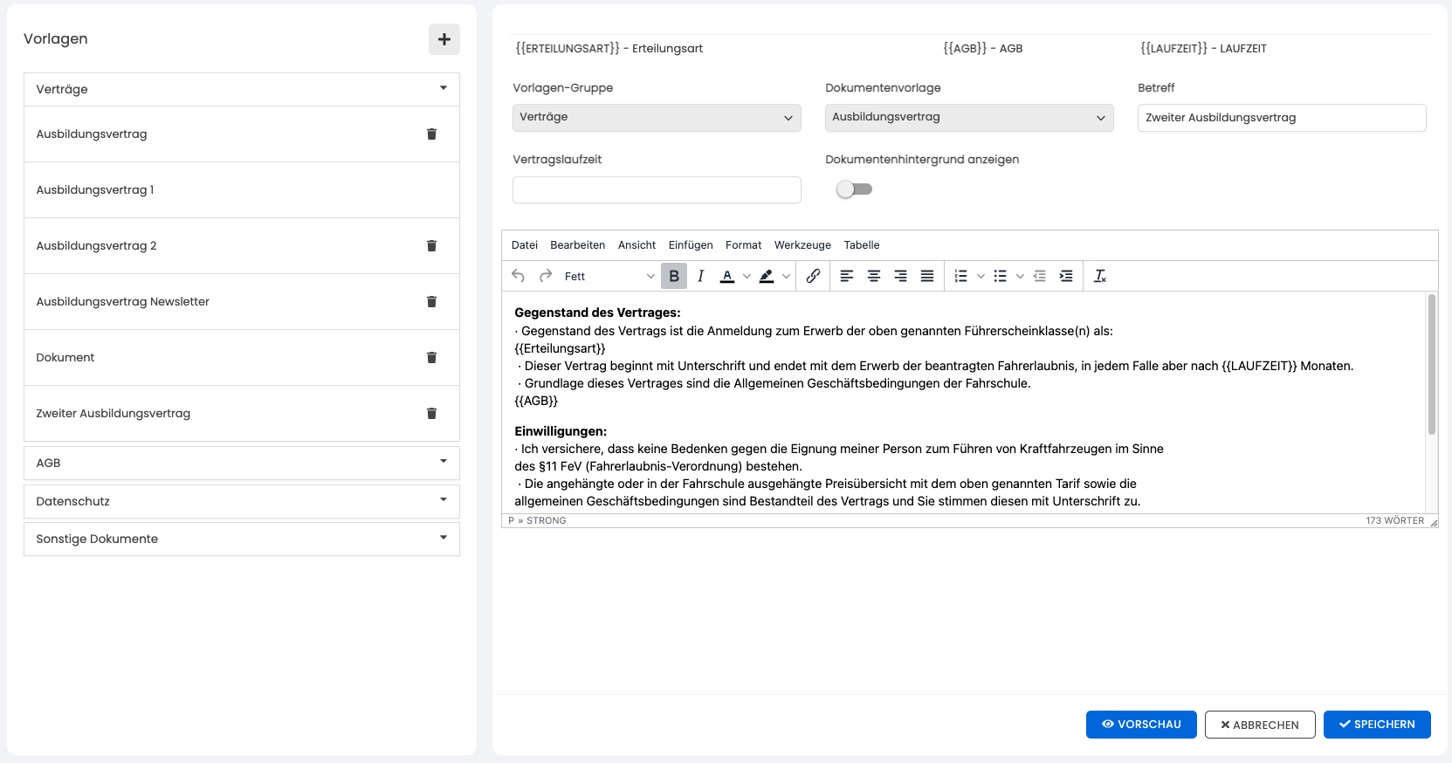Align text right
This screenshot has width=1452, height=763.
(x=900, y=276)
